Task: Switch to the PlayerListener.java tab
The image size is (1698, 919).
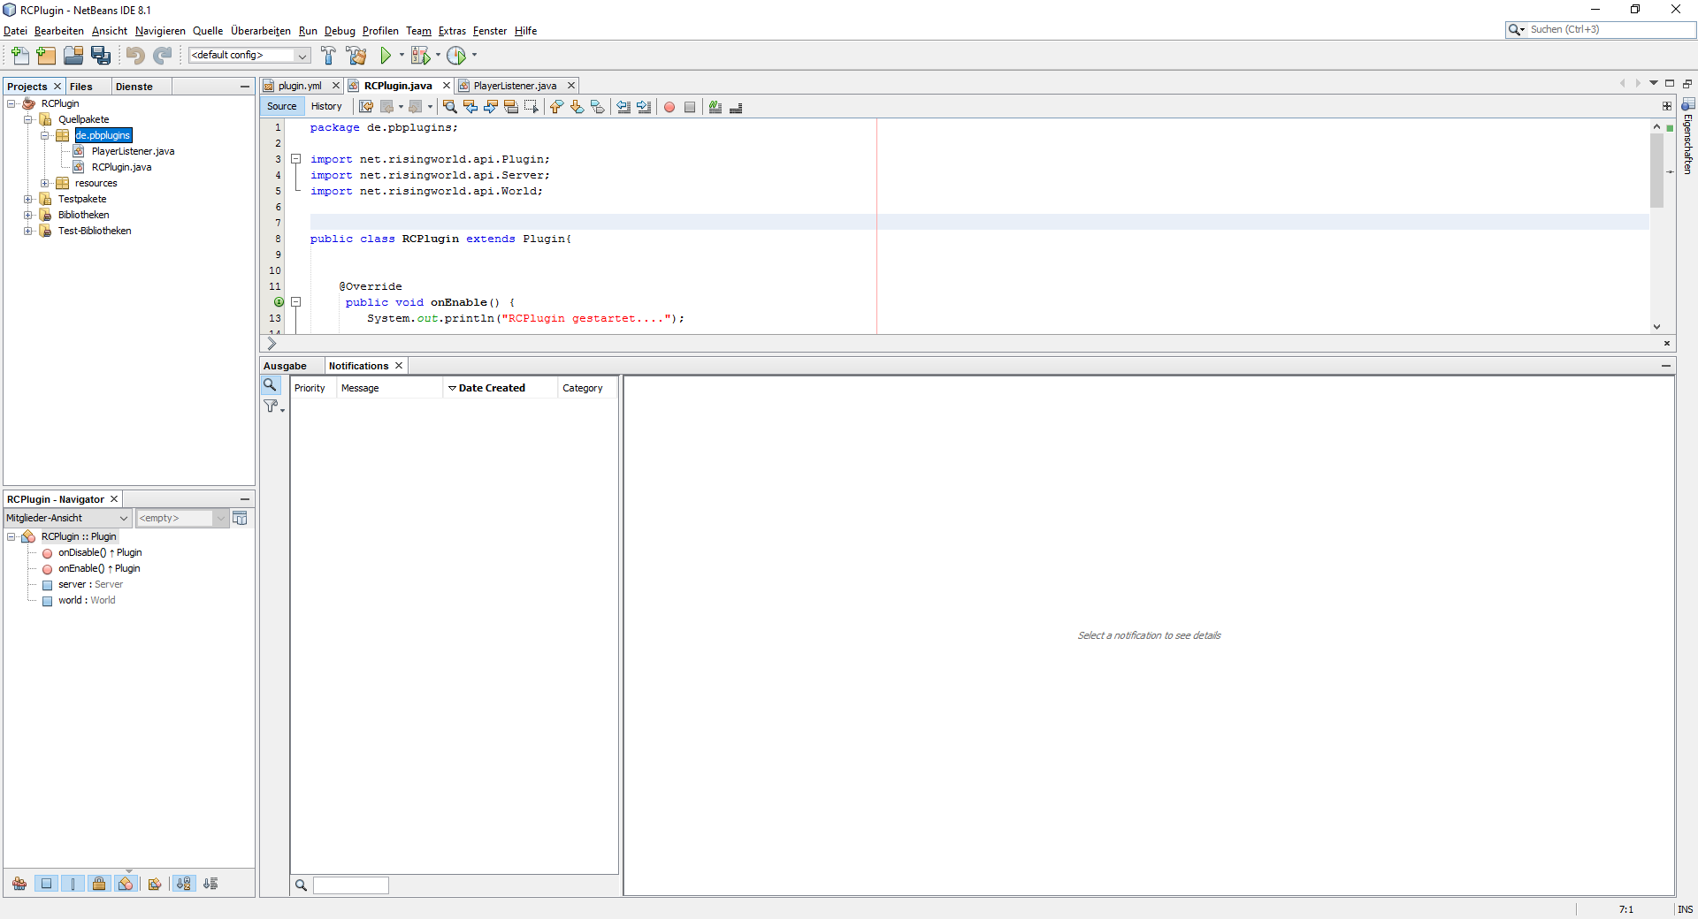Action: pos(515,86)
